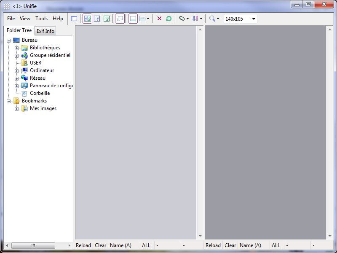The image size is (337, 253).
Task: Toggle the thumbnail caption display icon
Action: click(x=133, y=19)
